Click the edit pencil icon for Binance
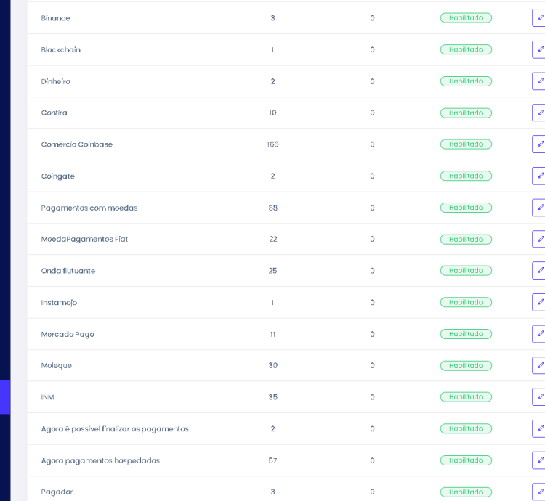This screenshot has width=545, height=501. [539, 18]
